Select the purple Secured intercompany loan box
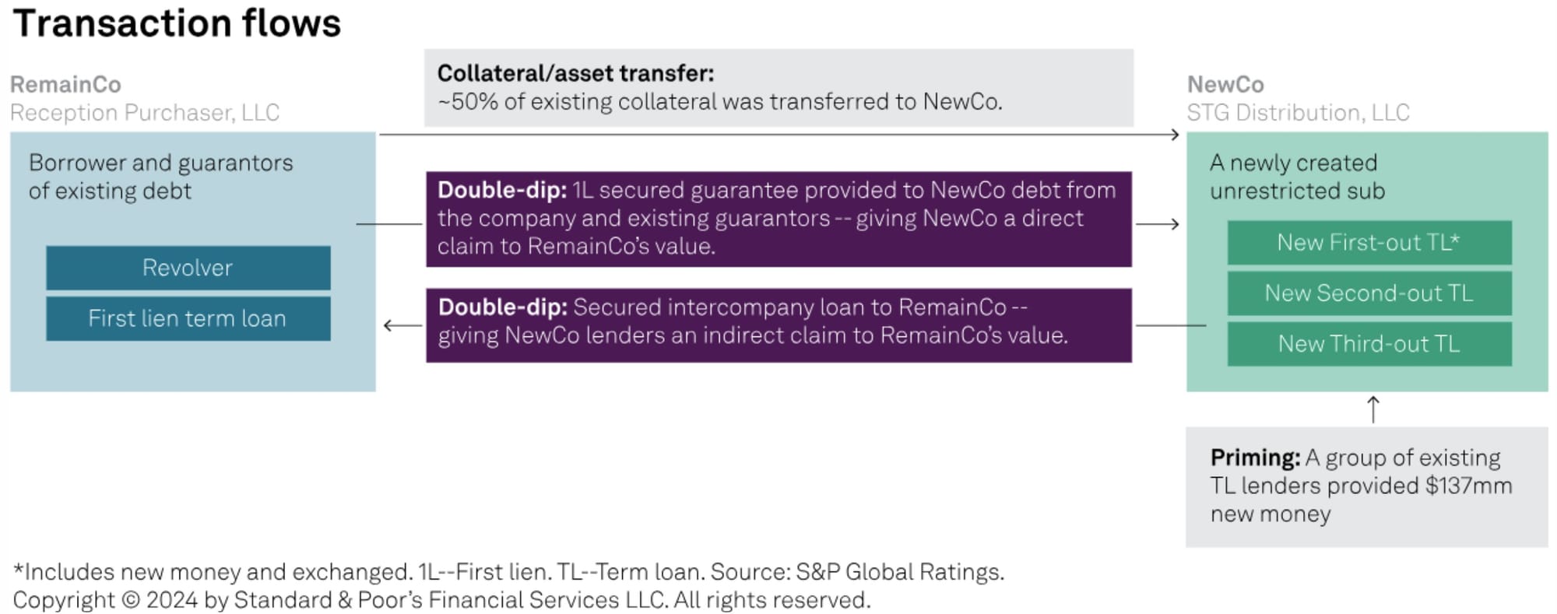 [778, 325]
